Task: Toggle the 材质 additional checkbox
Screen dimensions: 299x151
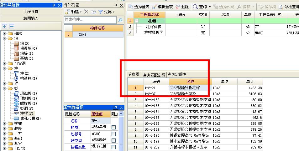Action: tap(114, 127)
